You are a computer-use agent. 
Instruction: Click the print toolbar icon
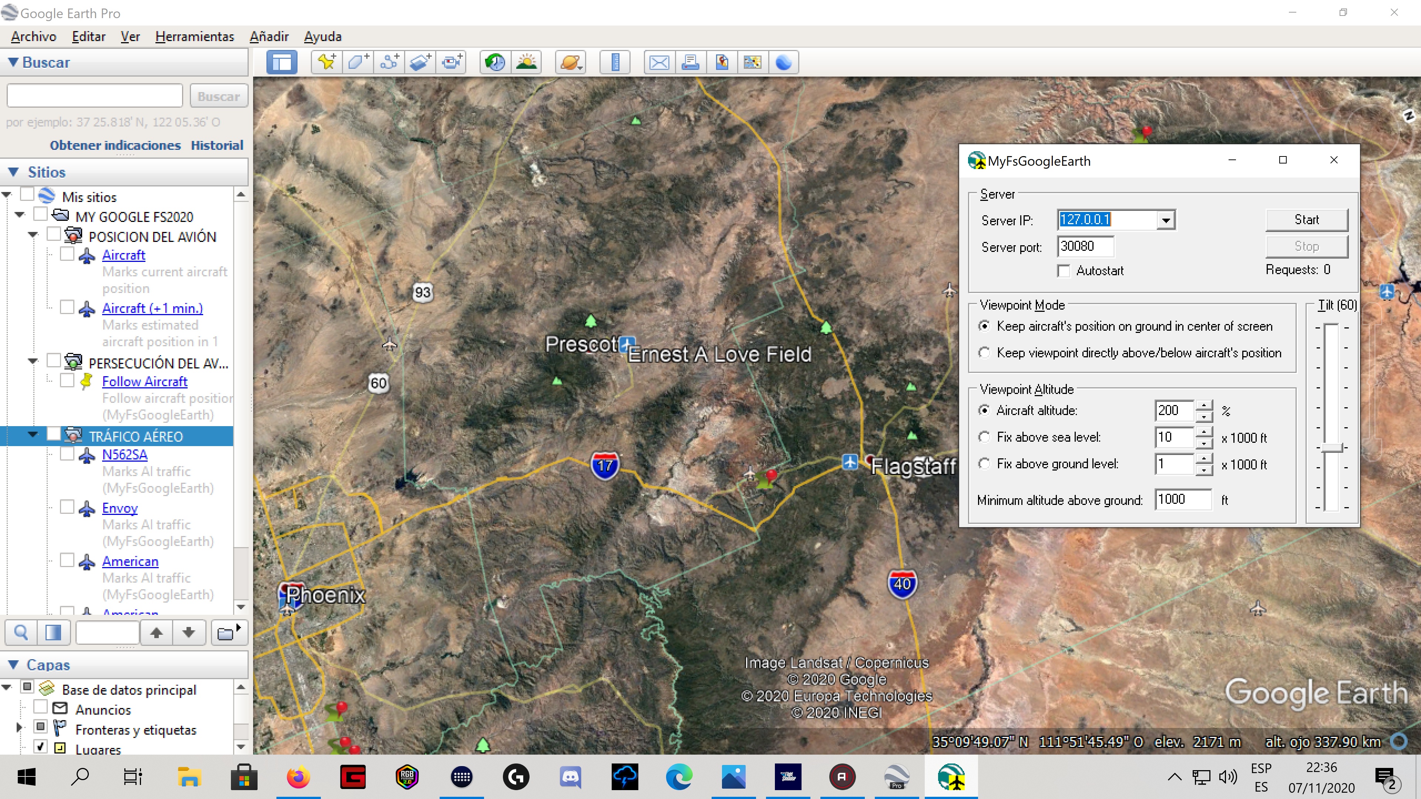[690, 62]
